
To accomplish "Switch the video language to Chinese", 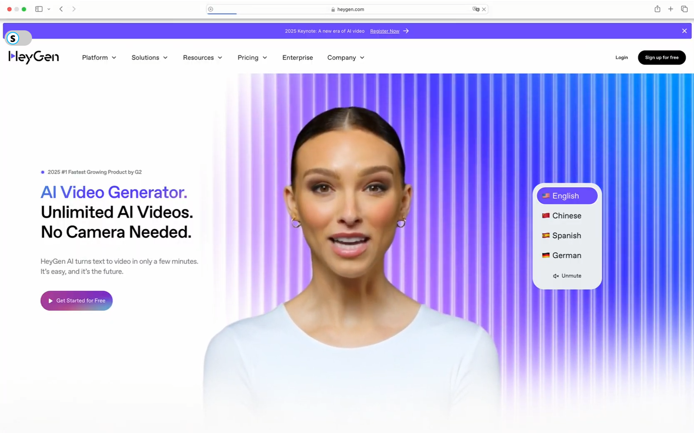I will tap(567, 216).
